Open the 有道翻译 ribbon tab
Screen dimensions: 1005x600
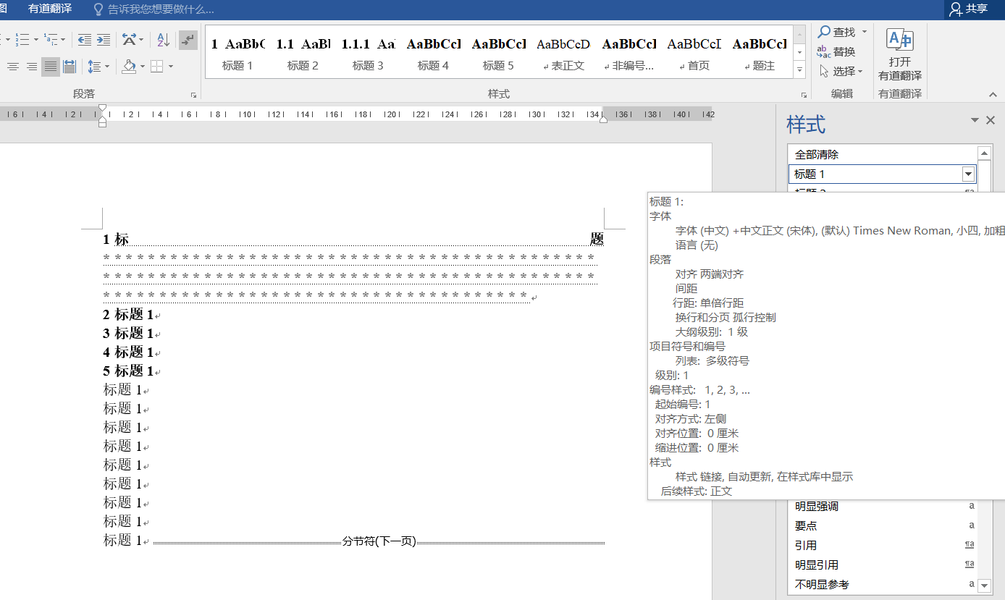pyautogui.click(x=50, y=9)
